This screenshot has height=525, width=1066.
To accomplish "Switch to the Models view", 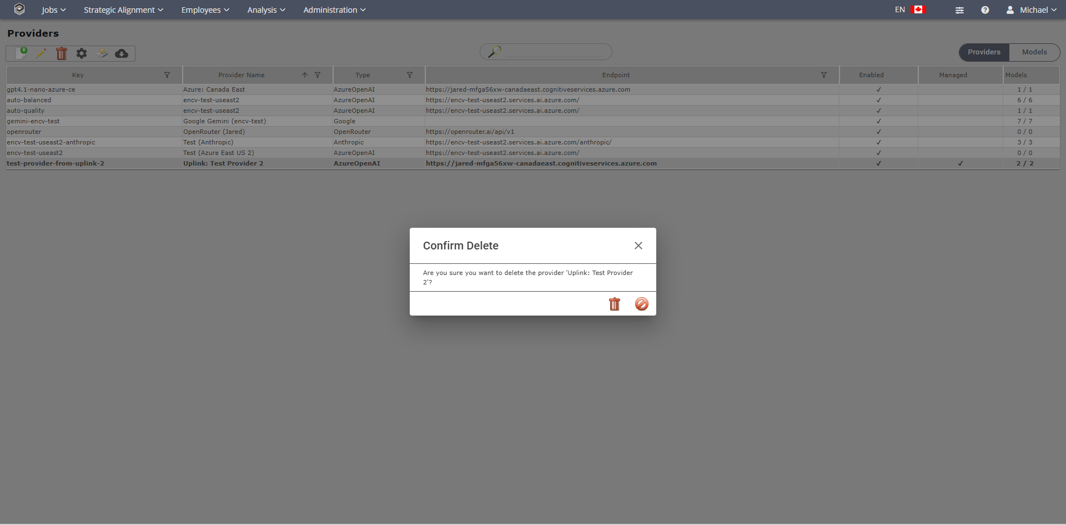I will coord(1034,52).
